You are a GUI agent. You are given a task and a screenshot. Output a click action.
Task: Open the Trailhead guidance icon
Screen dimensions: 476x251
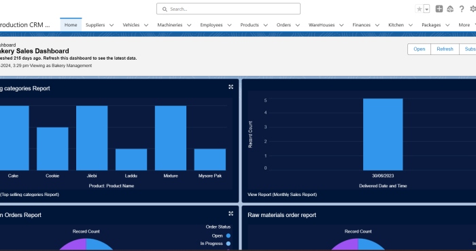click(450, 9)
